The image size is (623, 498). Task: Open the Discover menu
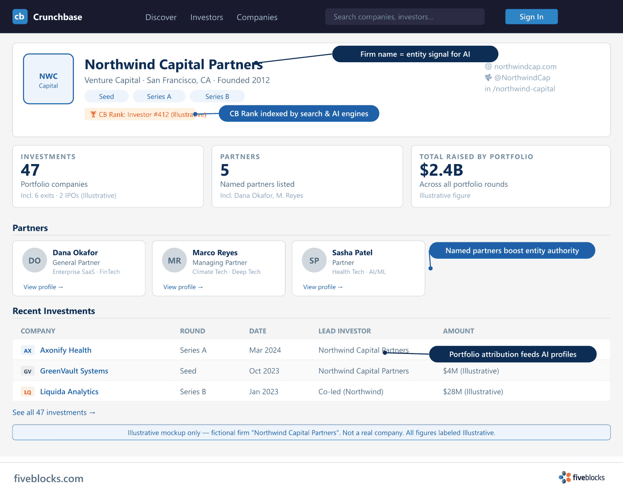(161, 17)
